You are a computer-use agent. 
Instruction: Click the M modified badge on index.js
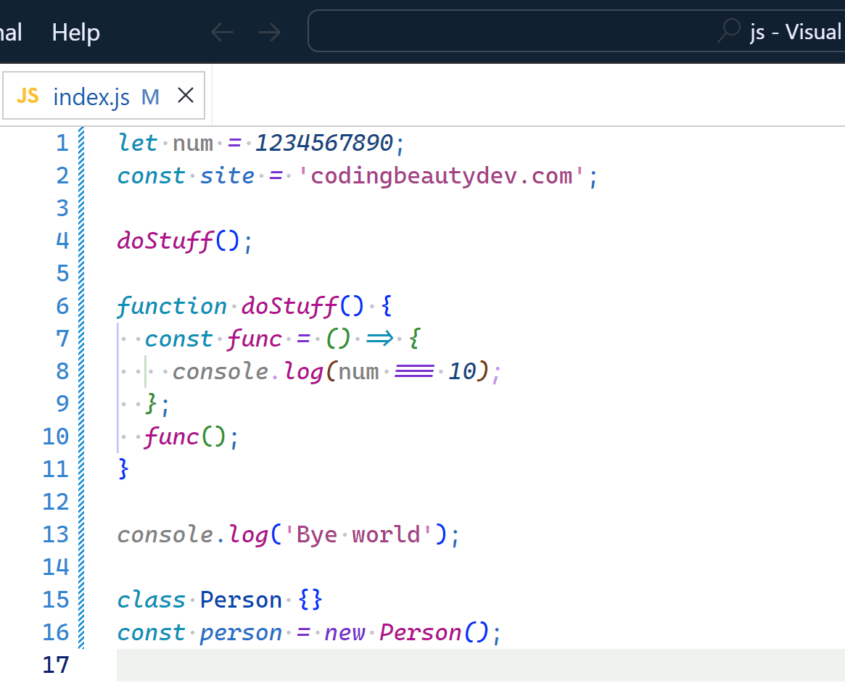[150, 97]
